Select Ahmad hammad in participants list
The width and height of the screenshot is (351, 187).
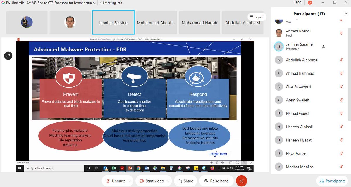click(x=309, y=73)
